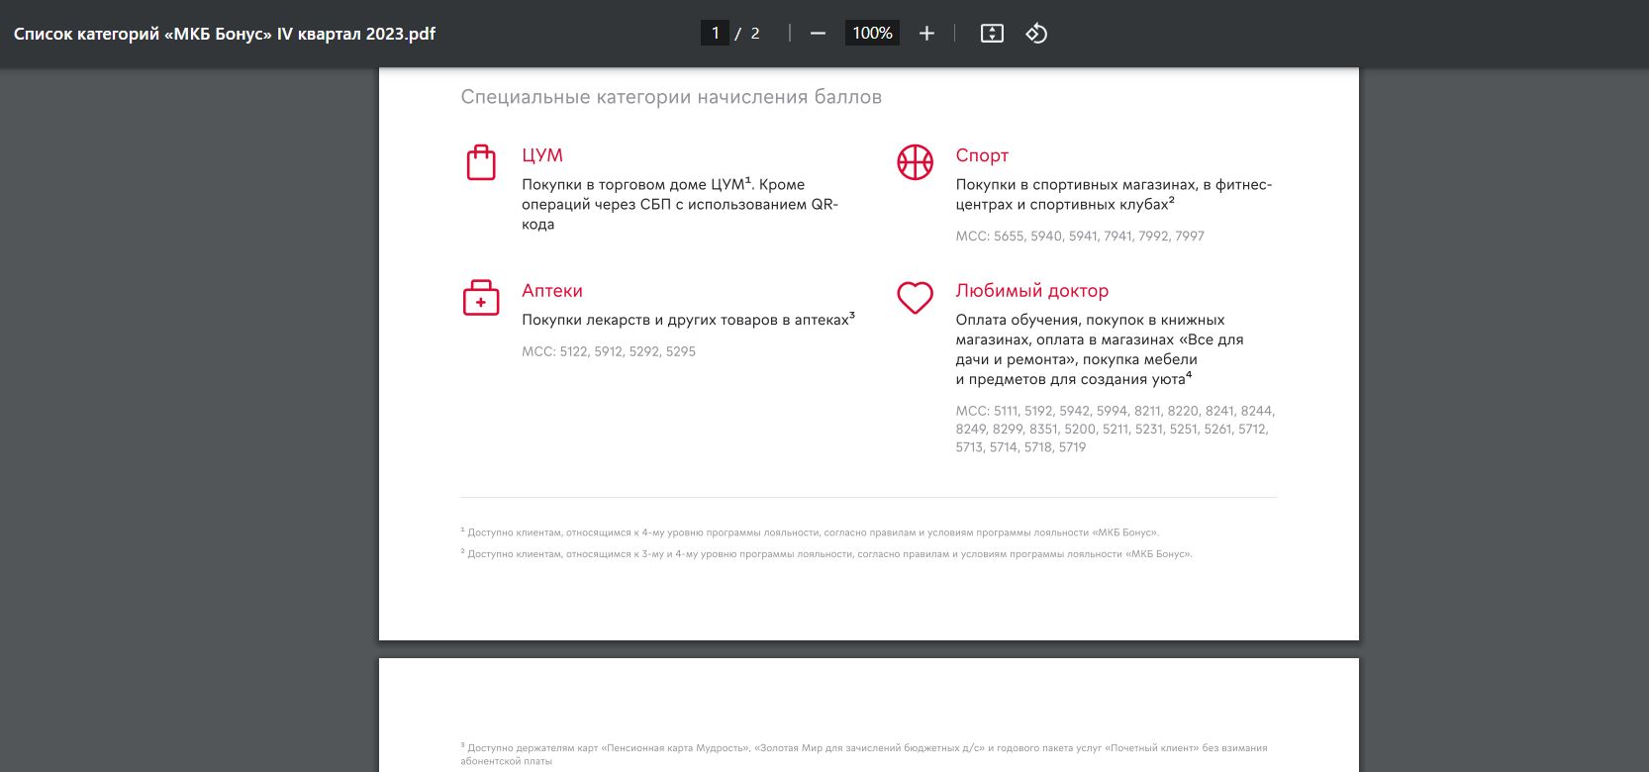The image size is (1649, 772).
Task: Click text Покупки лекарств и других товаров
Action: (x=688, y=319)
